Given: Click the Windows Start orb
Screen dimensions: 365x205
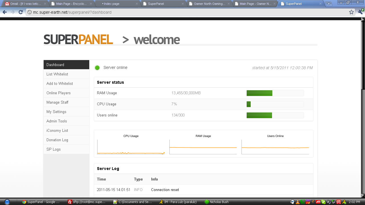Looking at the screenshot, I should 7,202.
